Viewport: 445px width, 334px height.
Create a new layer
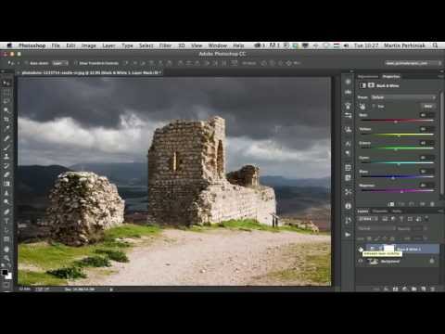424,289
